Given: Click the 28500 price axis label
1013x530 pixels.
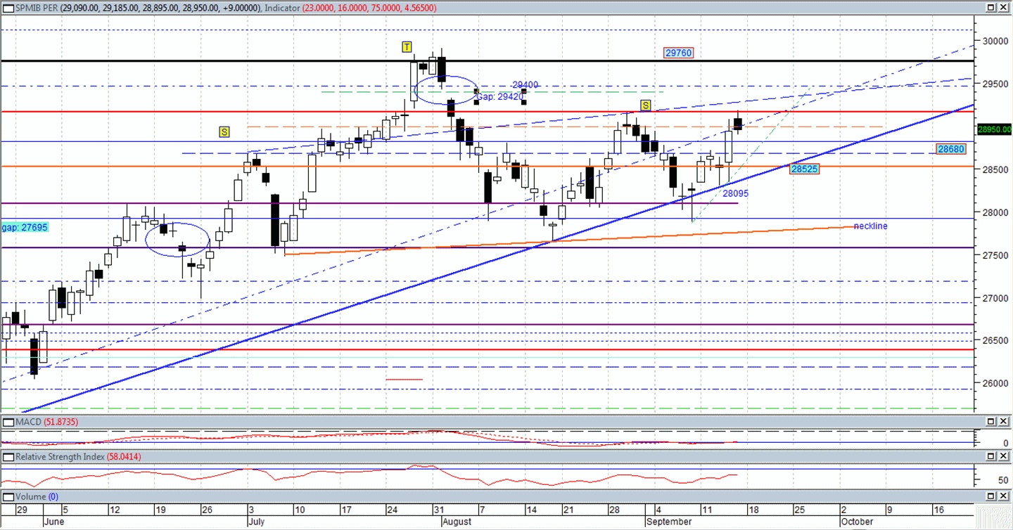Looking at the screenshot, I should pyautogui.click(x=995, y=169).
